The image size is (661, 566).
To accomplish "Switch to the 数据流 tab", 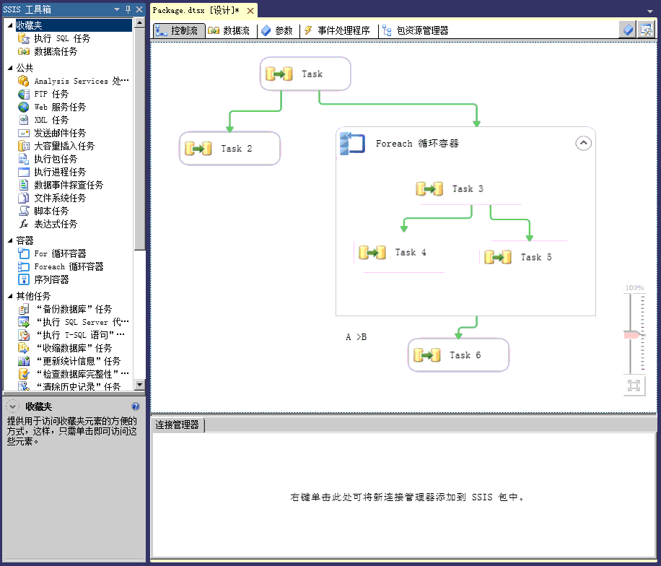I will click(x=229, y=30).
